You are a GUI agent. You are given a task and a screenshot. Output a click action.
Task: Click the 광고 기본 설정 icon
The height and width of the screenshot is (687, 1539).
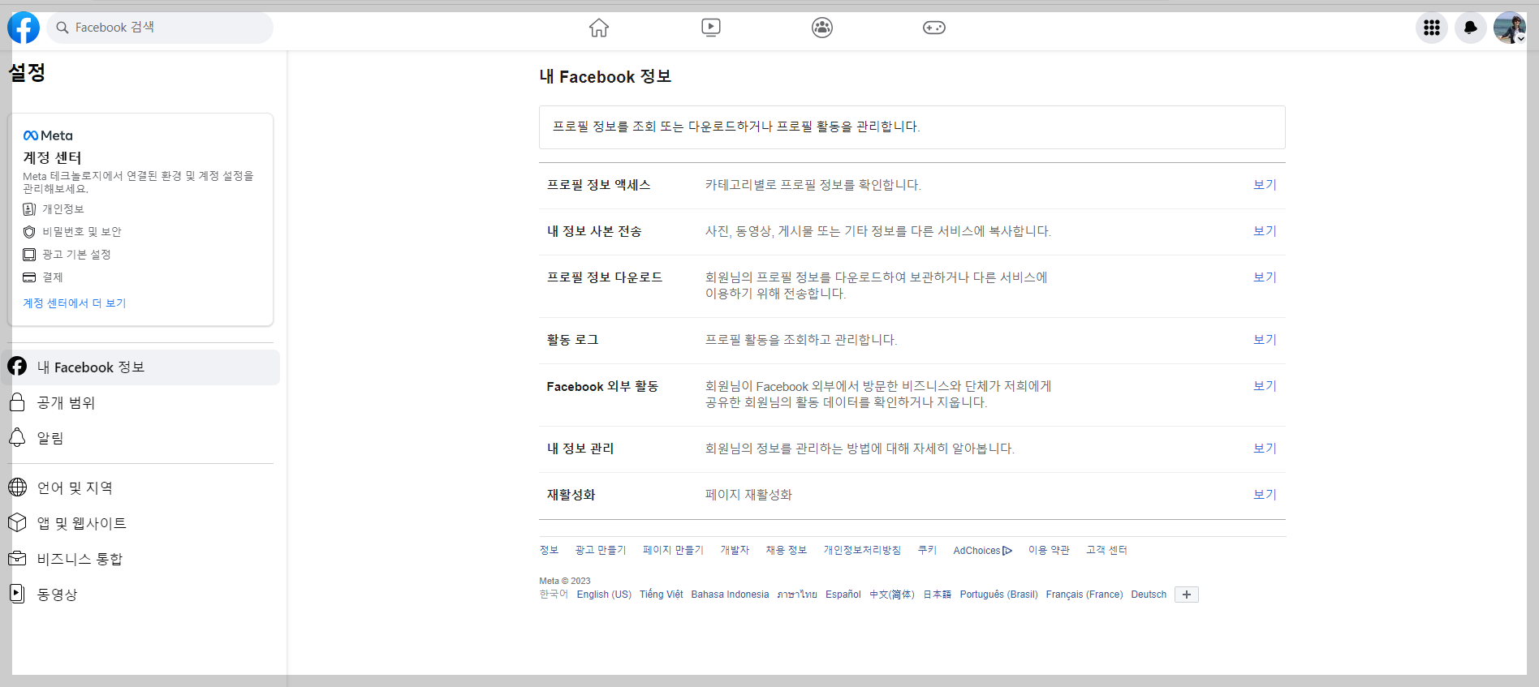(29, 255)
